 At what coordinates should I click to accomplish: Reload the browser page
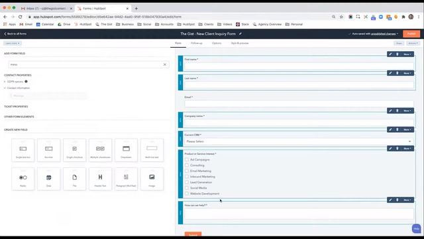[21, 17]
